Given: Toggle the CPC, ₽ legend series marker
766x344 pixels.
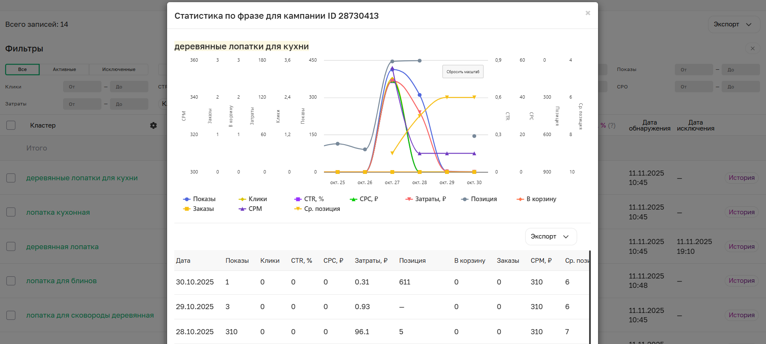Looking at the screenshot, I should point(353,199).
